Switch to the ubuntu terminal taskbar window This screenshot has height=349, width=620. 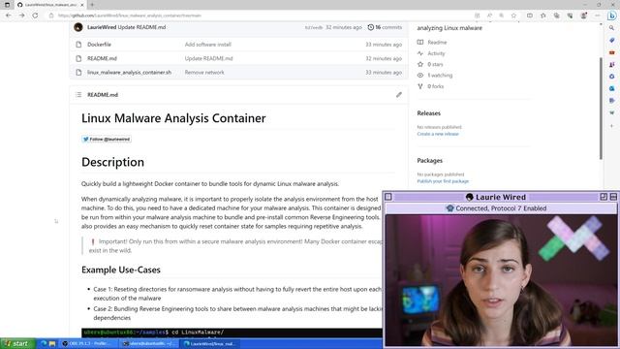click(x=150, y=343)
